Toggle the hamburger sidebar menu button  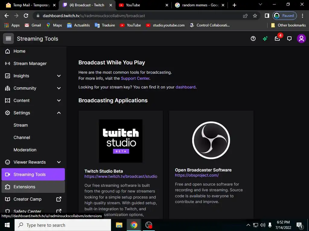tap(8, 38)
